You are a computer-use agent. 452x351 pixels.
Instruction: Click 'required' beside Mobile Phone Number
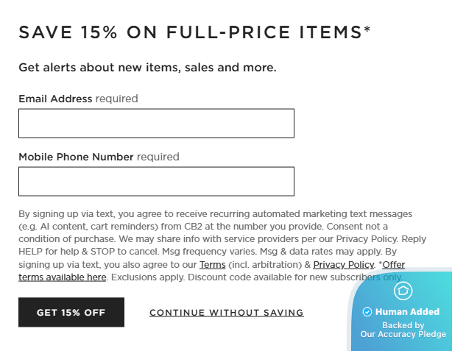point(158,157)
